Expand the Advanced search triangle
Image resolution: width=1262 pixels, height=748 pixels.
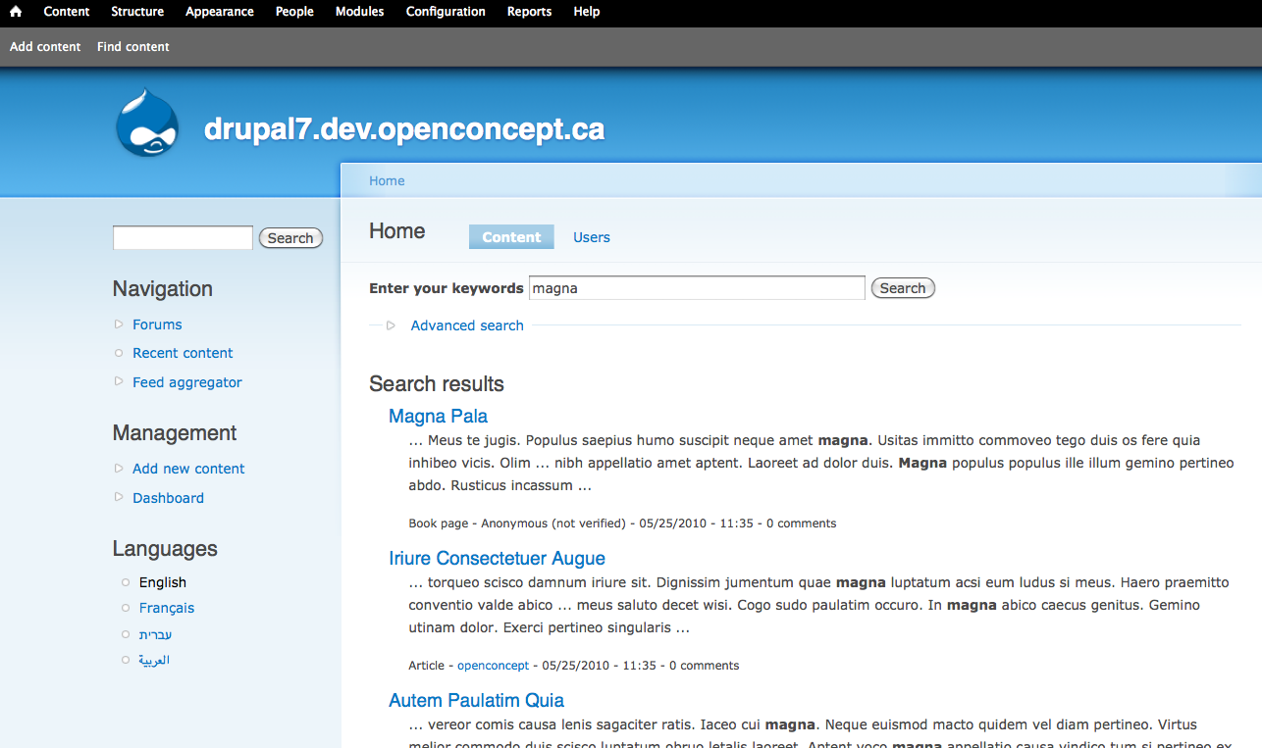391,325
